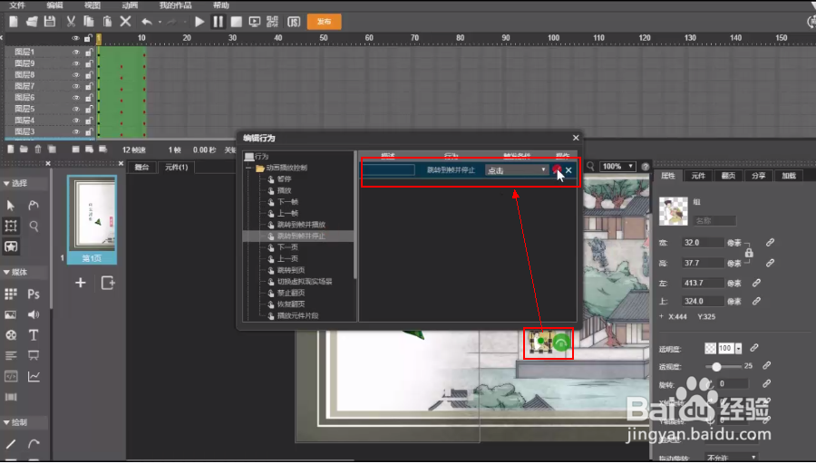The image size is (816, 463).
Task: Open the 点击 trigger condition dropdown
Action: click(516, 170)
